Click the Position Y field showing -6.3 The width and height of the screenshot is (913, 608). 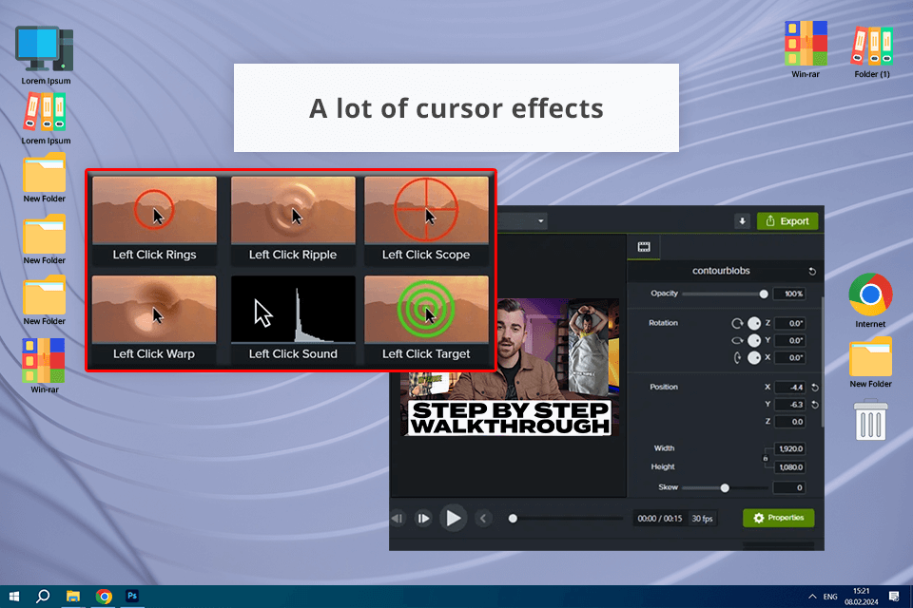789,405
